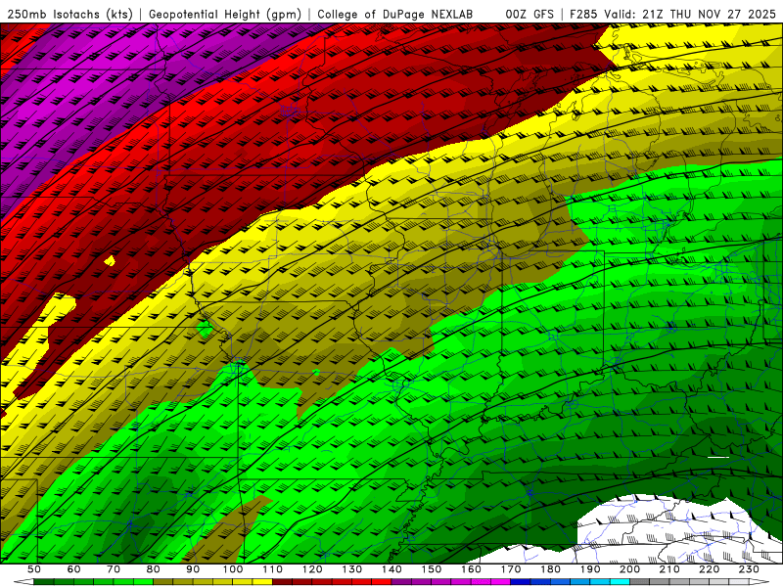This screenshot has height=587, width=783.
Task: Click the 170 value on the color scale
Action: tap(510, 569)
